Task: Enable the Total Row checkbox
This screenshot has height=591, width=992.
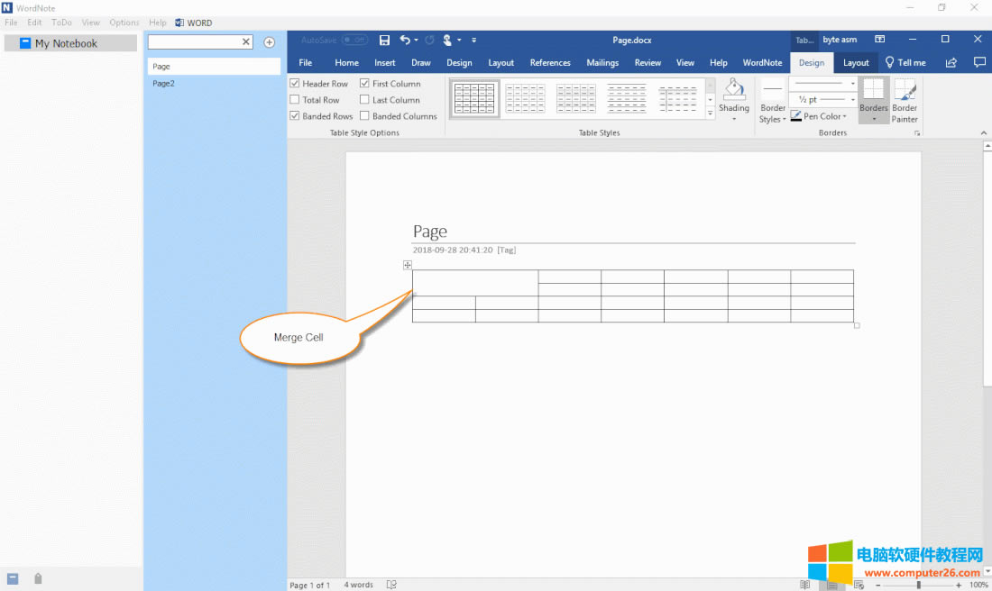Action: point(295,100)
